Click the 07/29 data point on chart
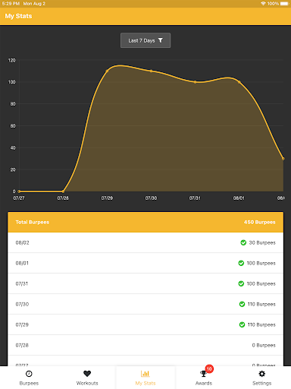291x389 pixels. pos(107,71)
